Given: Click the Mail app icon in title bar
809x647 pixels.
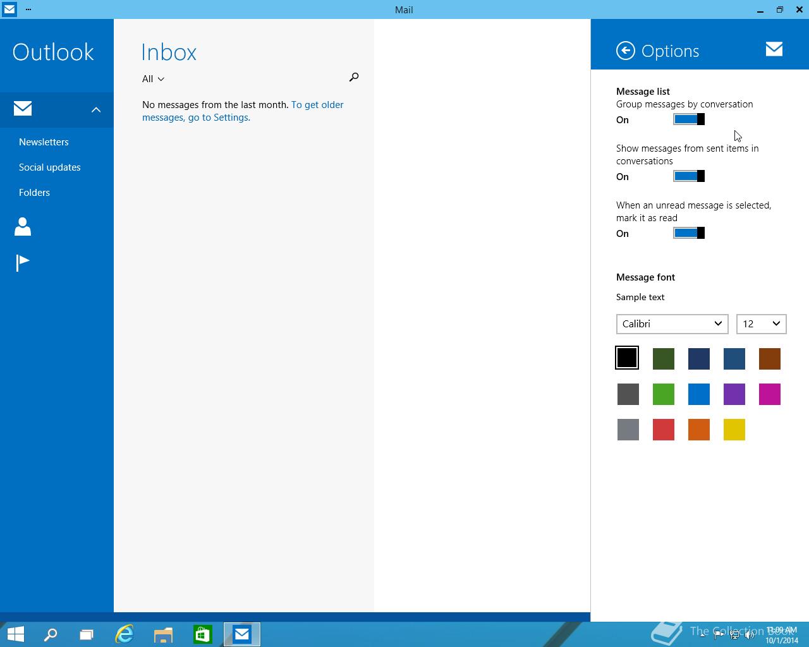Looking at the screenshot, I should (9, 9).
